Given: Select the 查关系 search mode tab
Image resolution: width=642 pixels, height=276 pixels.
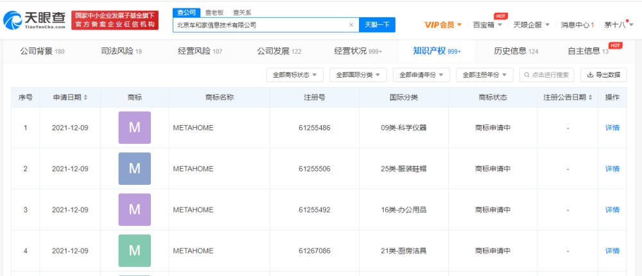Looking at the screenshot, I should point(242,13).
